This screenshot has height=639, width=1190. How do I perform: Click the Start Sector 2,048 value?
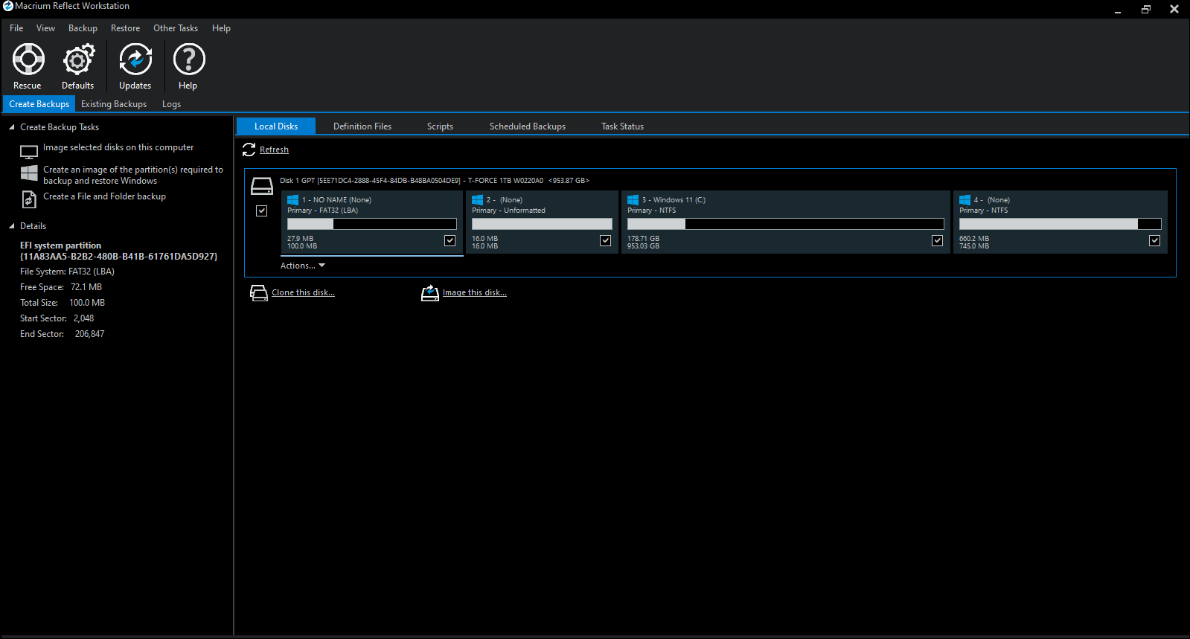pos(83,318)
